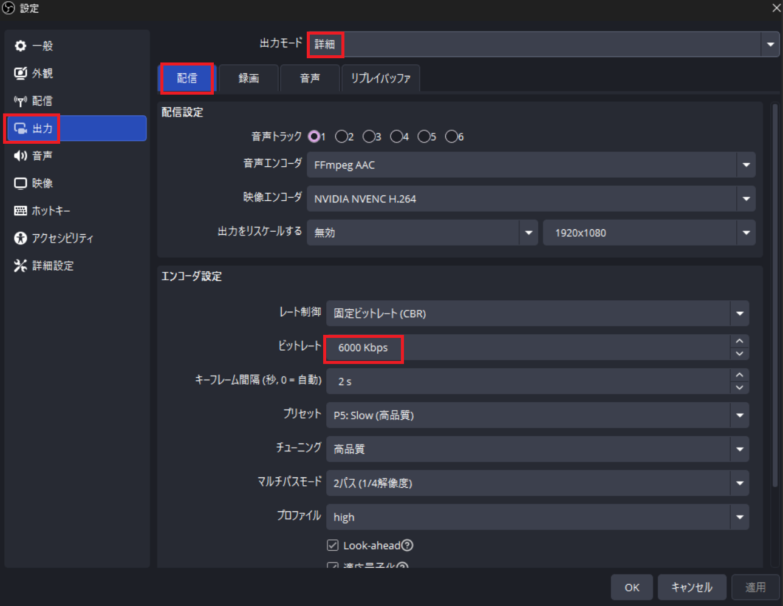The height and width of the screenshot is (606, 783).
Task: Click the 音声 (Audio) speaker icon in sidebar
Action: pyautogui.click(x=21, y=156)
